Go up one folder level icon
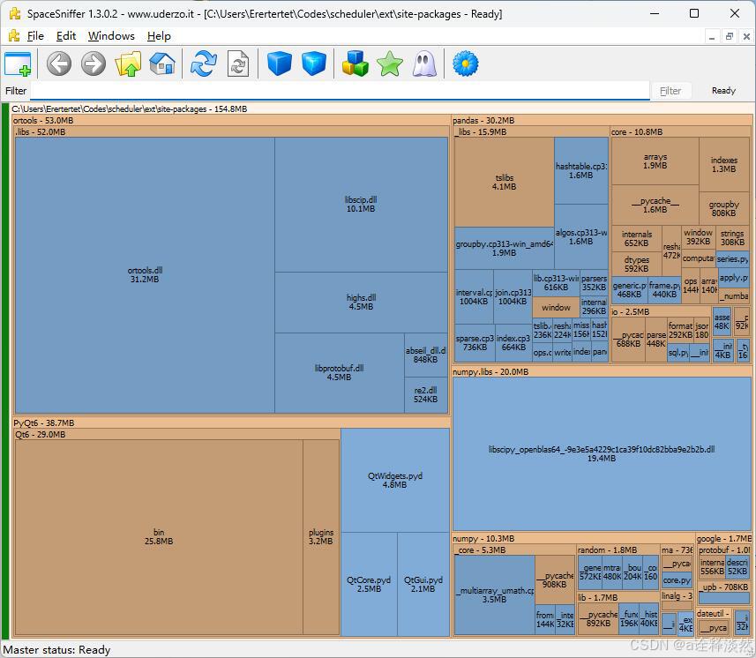 128,64
